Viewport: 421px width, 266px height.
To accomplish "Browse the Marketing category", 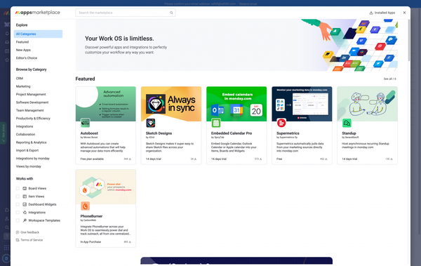I will [x=23, y=86].
